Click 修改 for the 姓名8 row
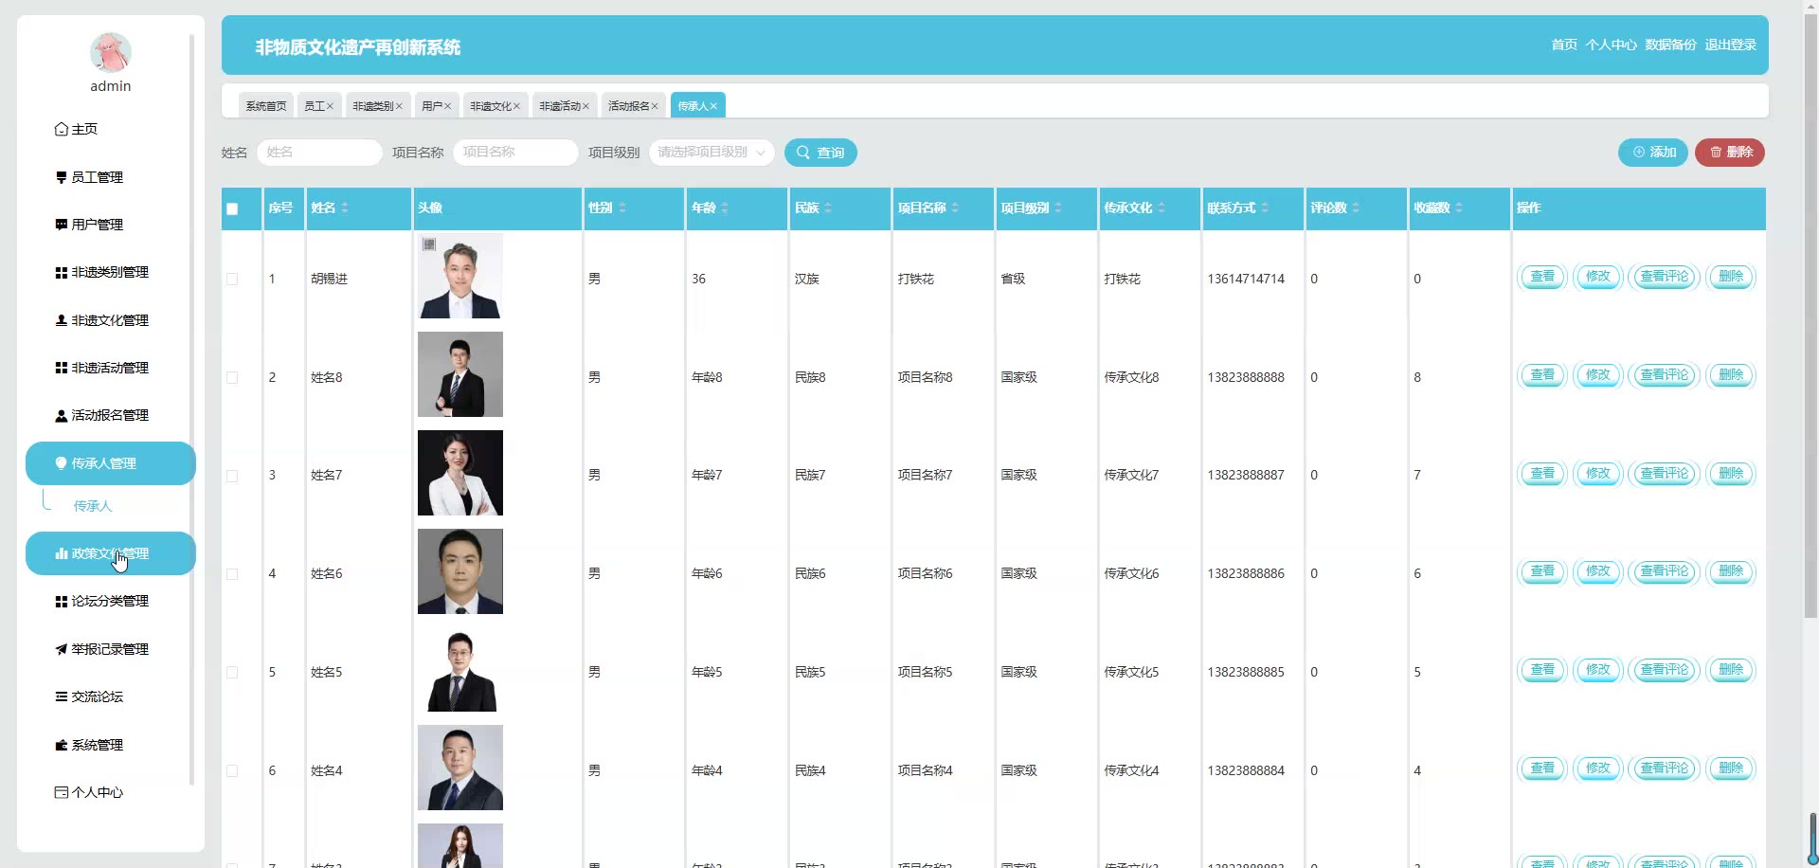Image resolution: width=1819 pixels, height=868 pixels. coord(1598,375)
